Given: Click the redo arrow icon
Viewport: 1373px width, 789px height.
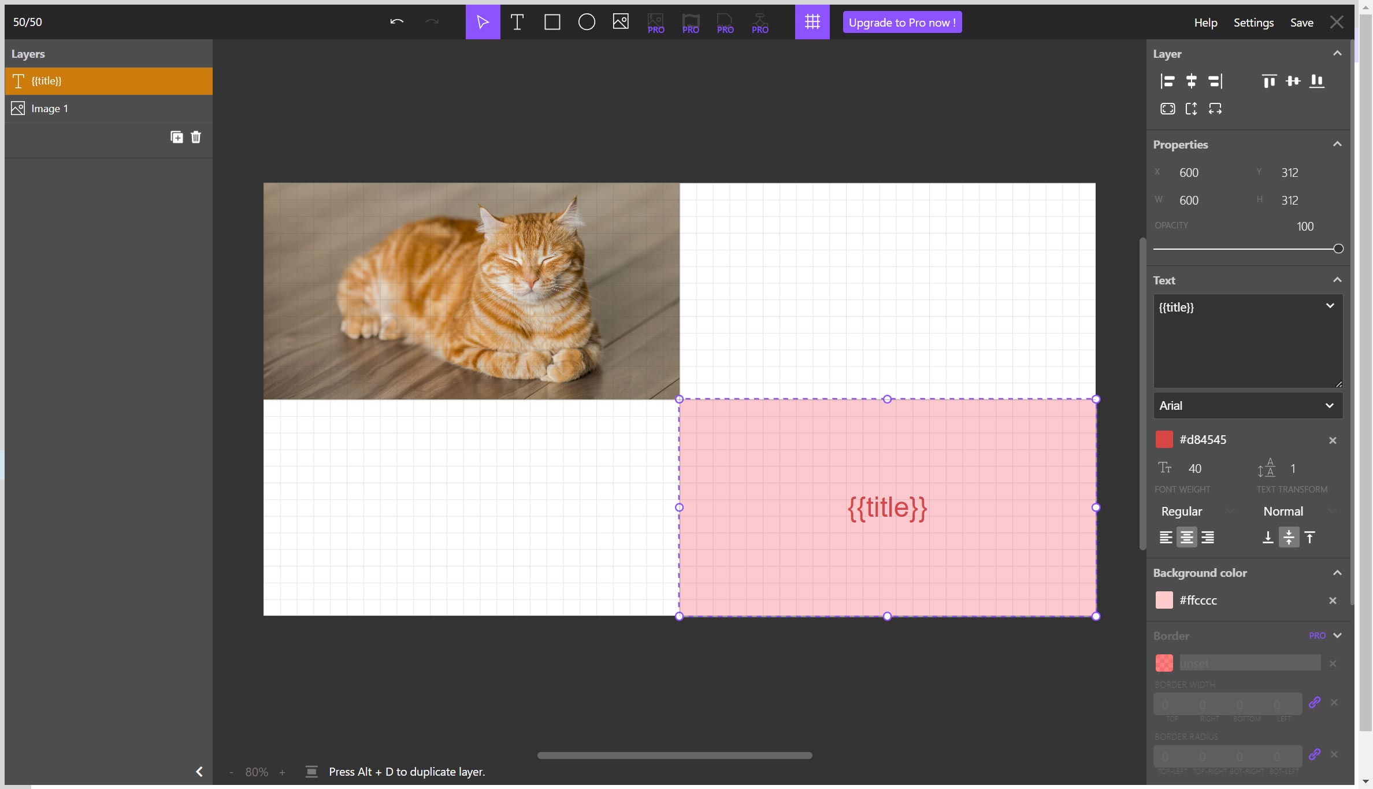Looking at the screenshot, I should coord(431,21).
